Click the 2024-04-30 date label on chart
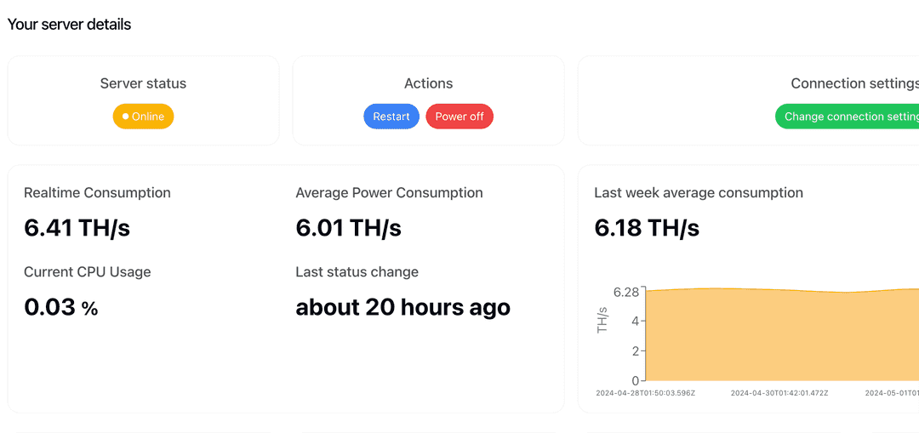This screenshot has width=919, height=433. point(779,393)
